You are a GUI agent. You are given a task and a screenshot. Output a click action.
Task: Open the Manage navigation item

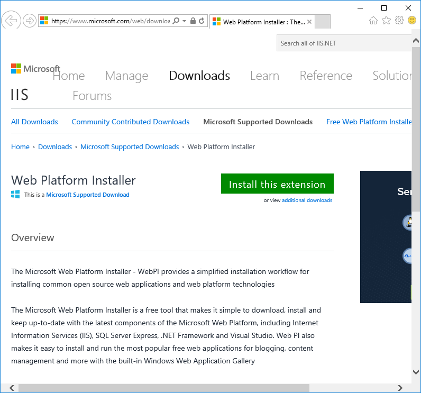coord(126,76)
